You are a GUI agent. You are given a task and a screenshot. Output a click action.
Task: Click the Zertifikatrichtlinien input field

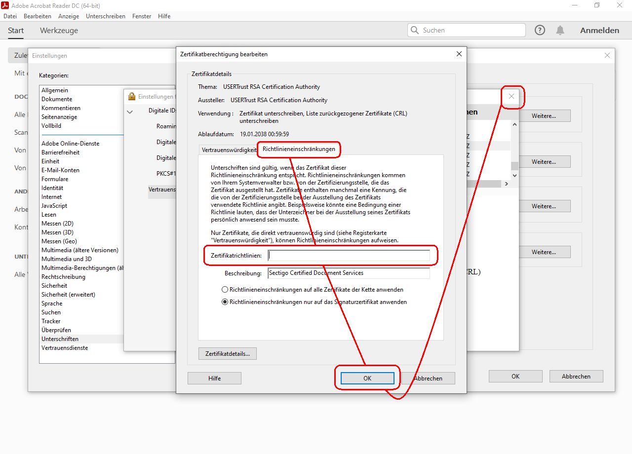pos(349,256)
